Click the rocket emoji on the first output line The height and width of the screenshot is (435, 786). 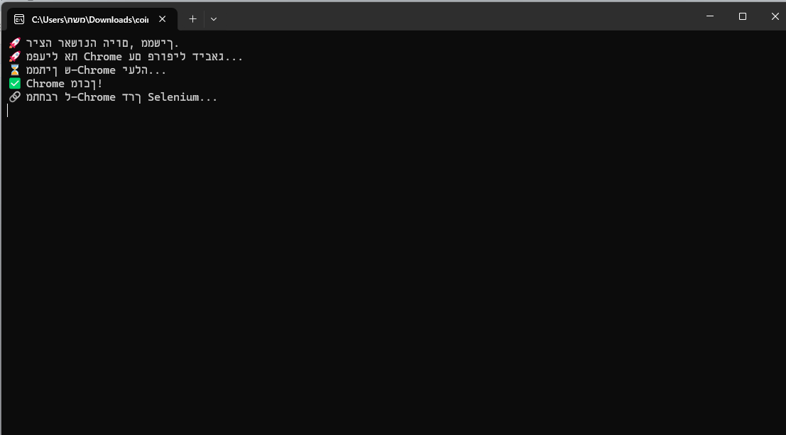14,43
